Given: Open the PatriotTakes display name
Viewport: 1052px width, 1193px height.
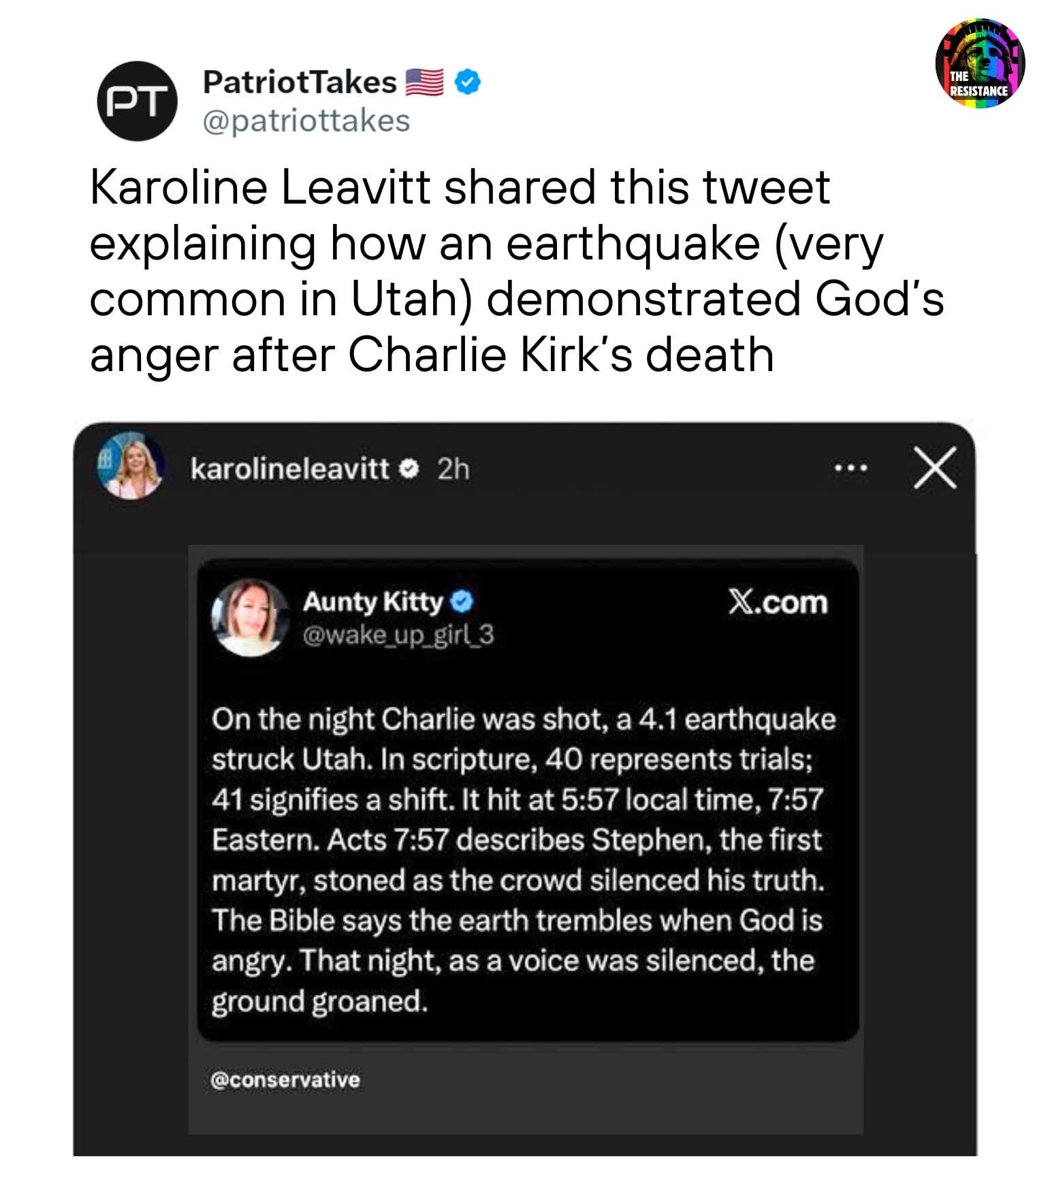Looking at the screenshot, I should pyautogui.click(x=300, y=83).
